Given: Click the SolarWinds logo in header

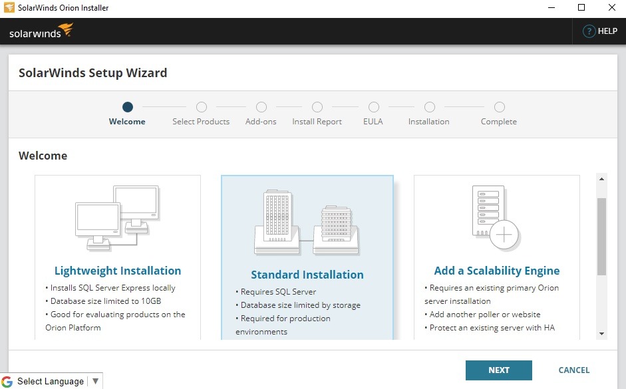Looking at the screenshot, I should pos(41,31).
